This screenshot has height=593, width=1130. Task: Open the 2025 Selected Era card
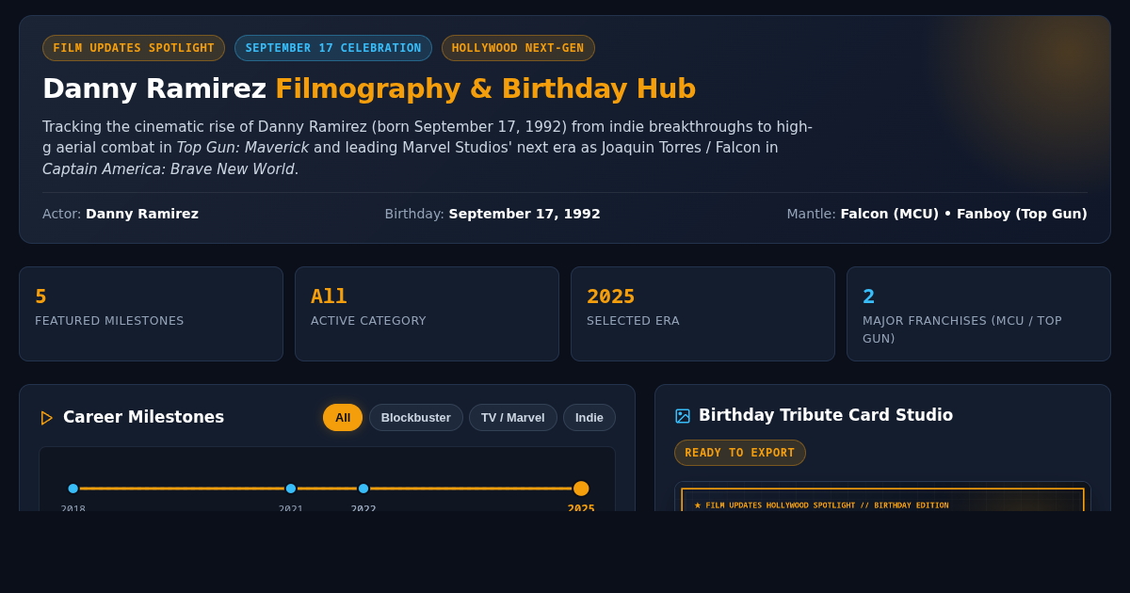pyautogui.click(x=702, y=313)
